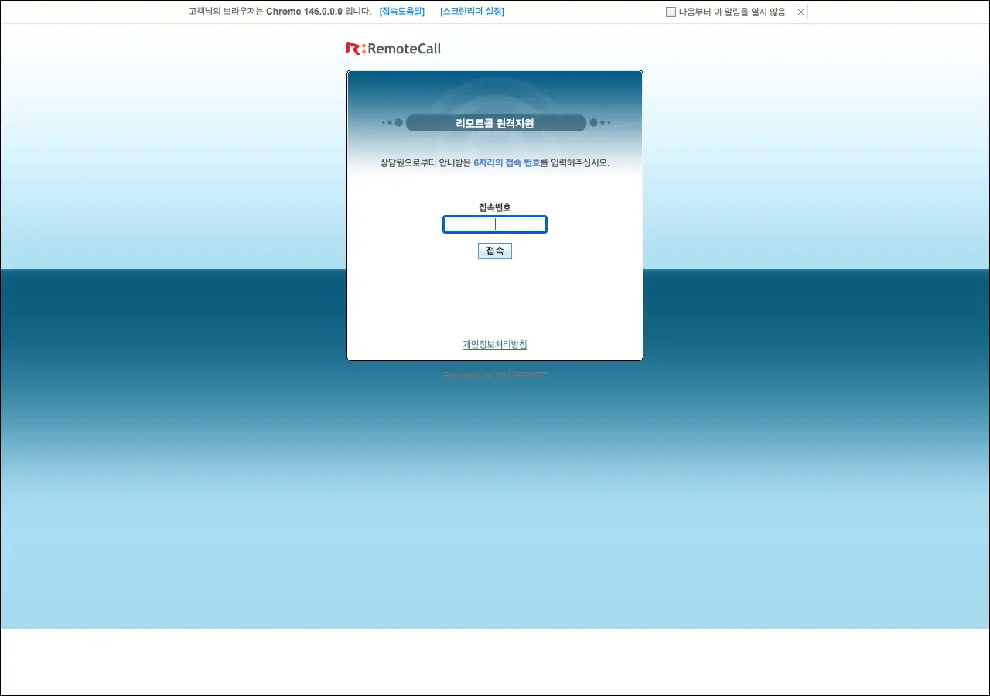990x696 pixels.
Task: Click the RemoteCall wordmark text
Action: 405,49
